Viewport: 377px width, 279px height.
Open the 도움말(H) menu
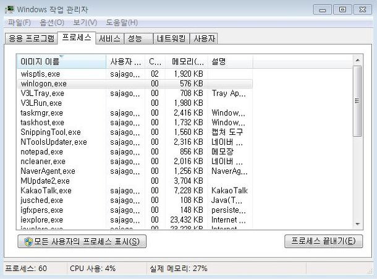point(122,23)
